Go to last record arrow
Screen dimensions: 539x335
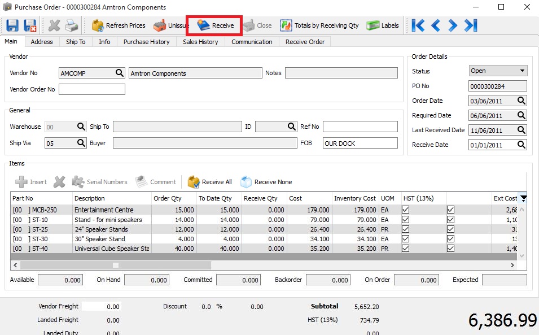(x=471, y=25)
